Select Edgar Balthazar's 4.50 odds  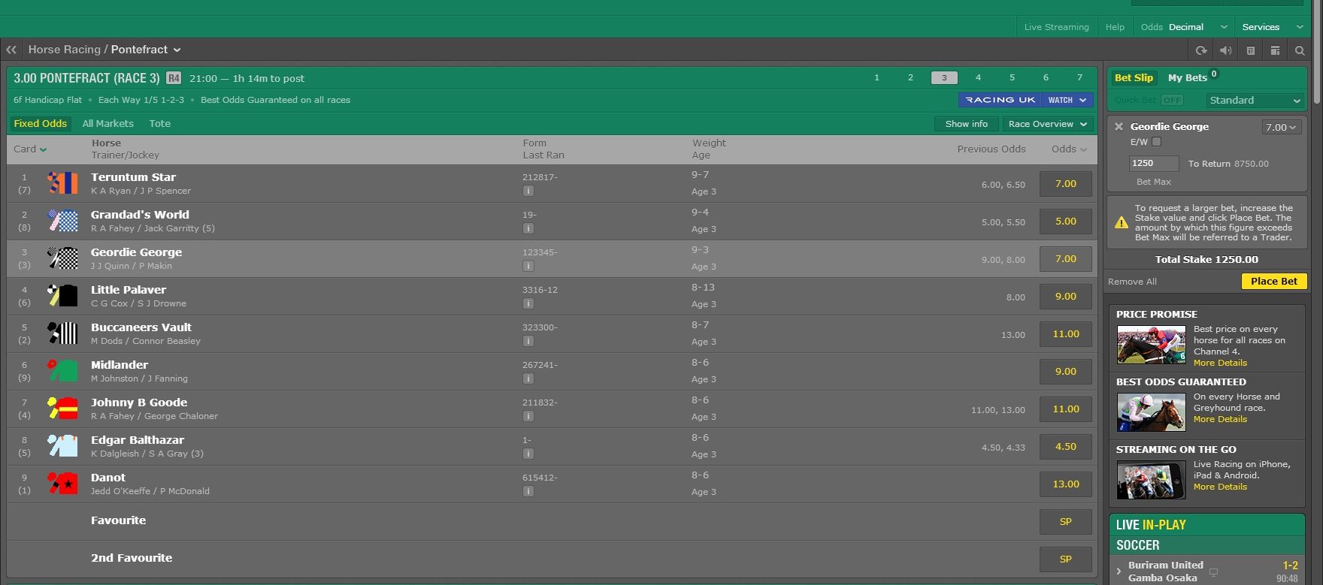pos(1065,447)
